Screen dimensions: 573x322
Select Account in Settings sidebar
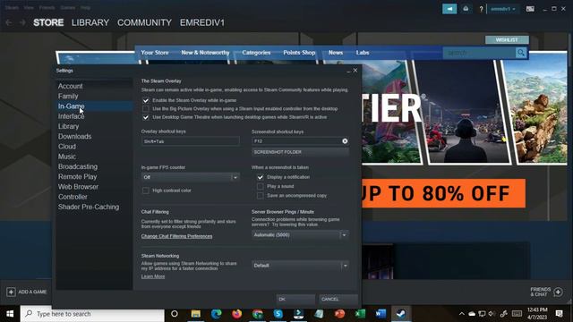pos(70,86)
